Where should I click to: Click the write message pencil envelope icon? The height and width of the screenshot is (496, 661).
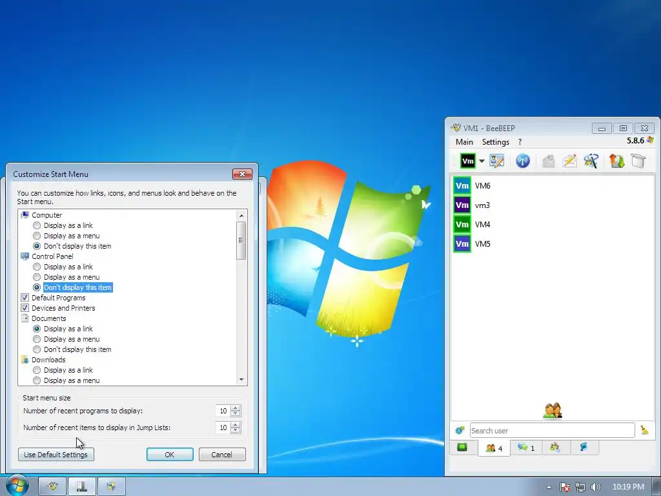569,161
